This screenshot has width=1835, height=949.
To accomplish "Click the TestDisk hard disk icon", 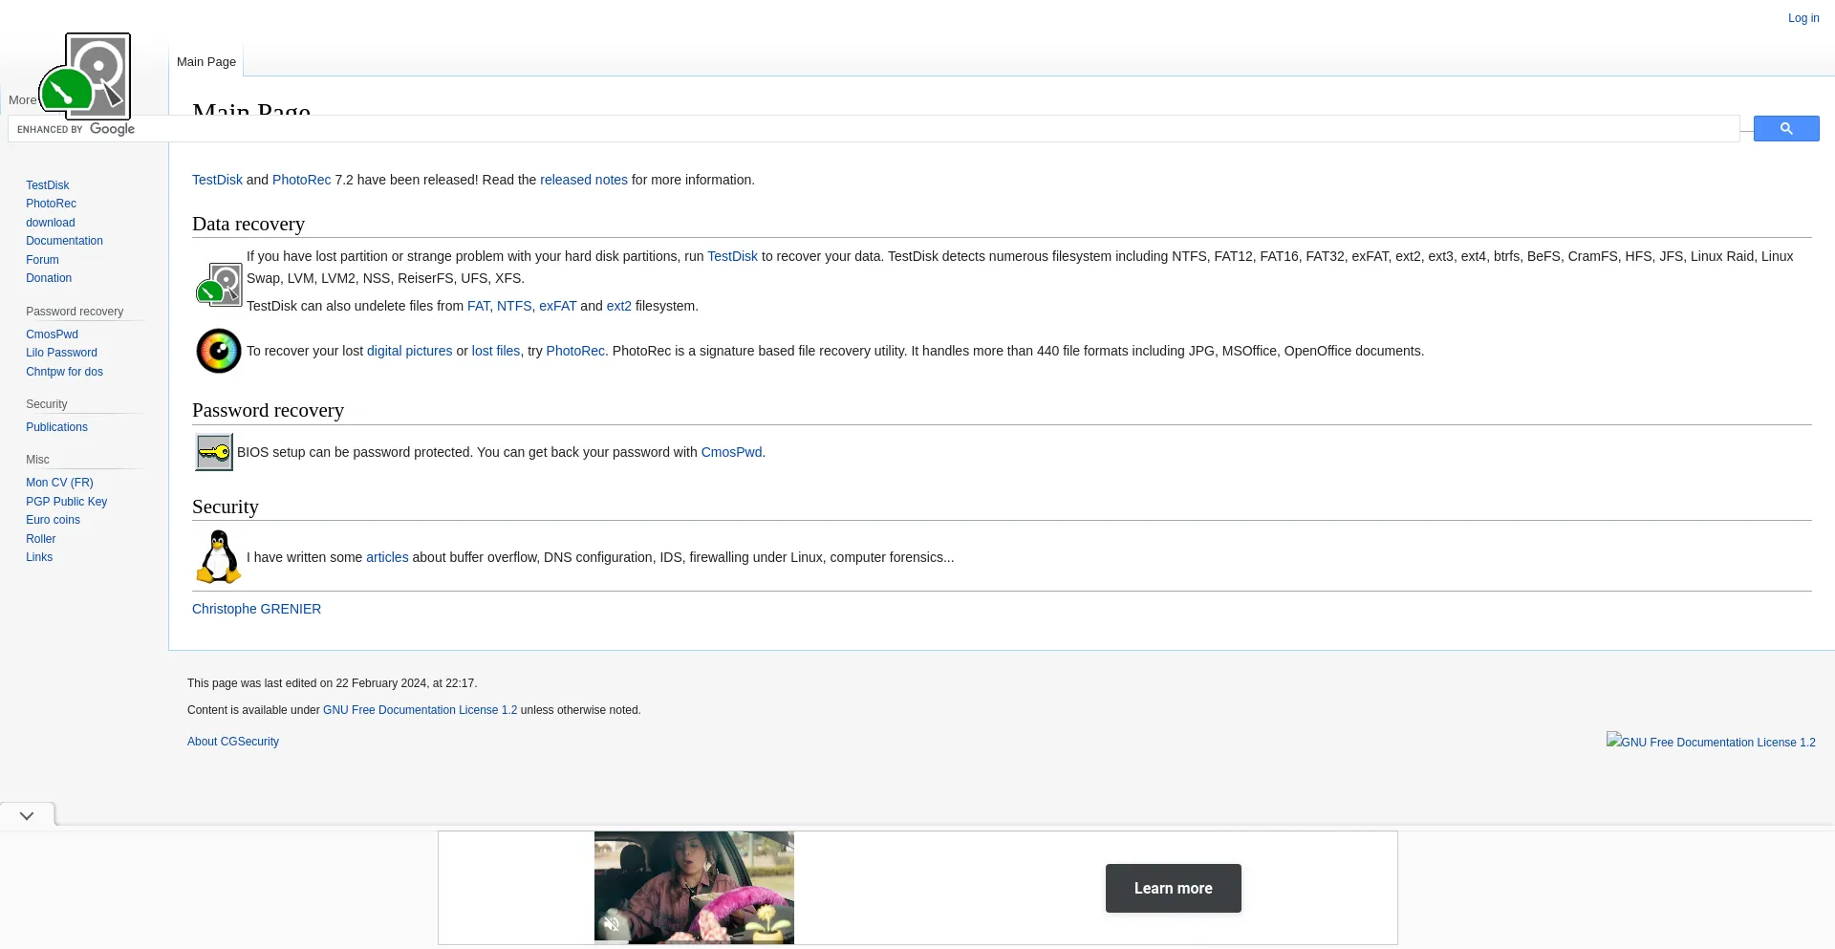I will pos(219,284).
